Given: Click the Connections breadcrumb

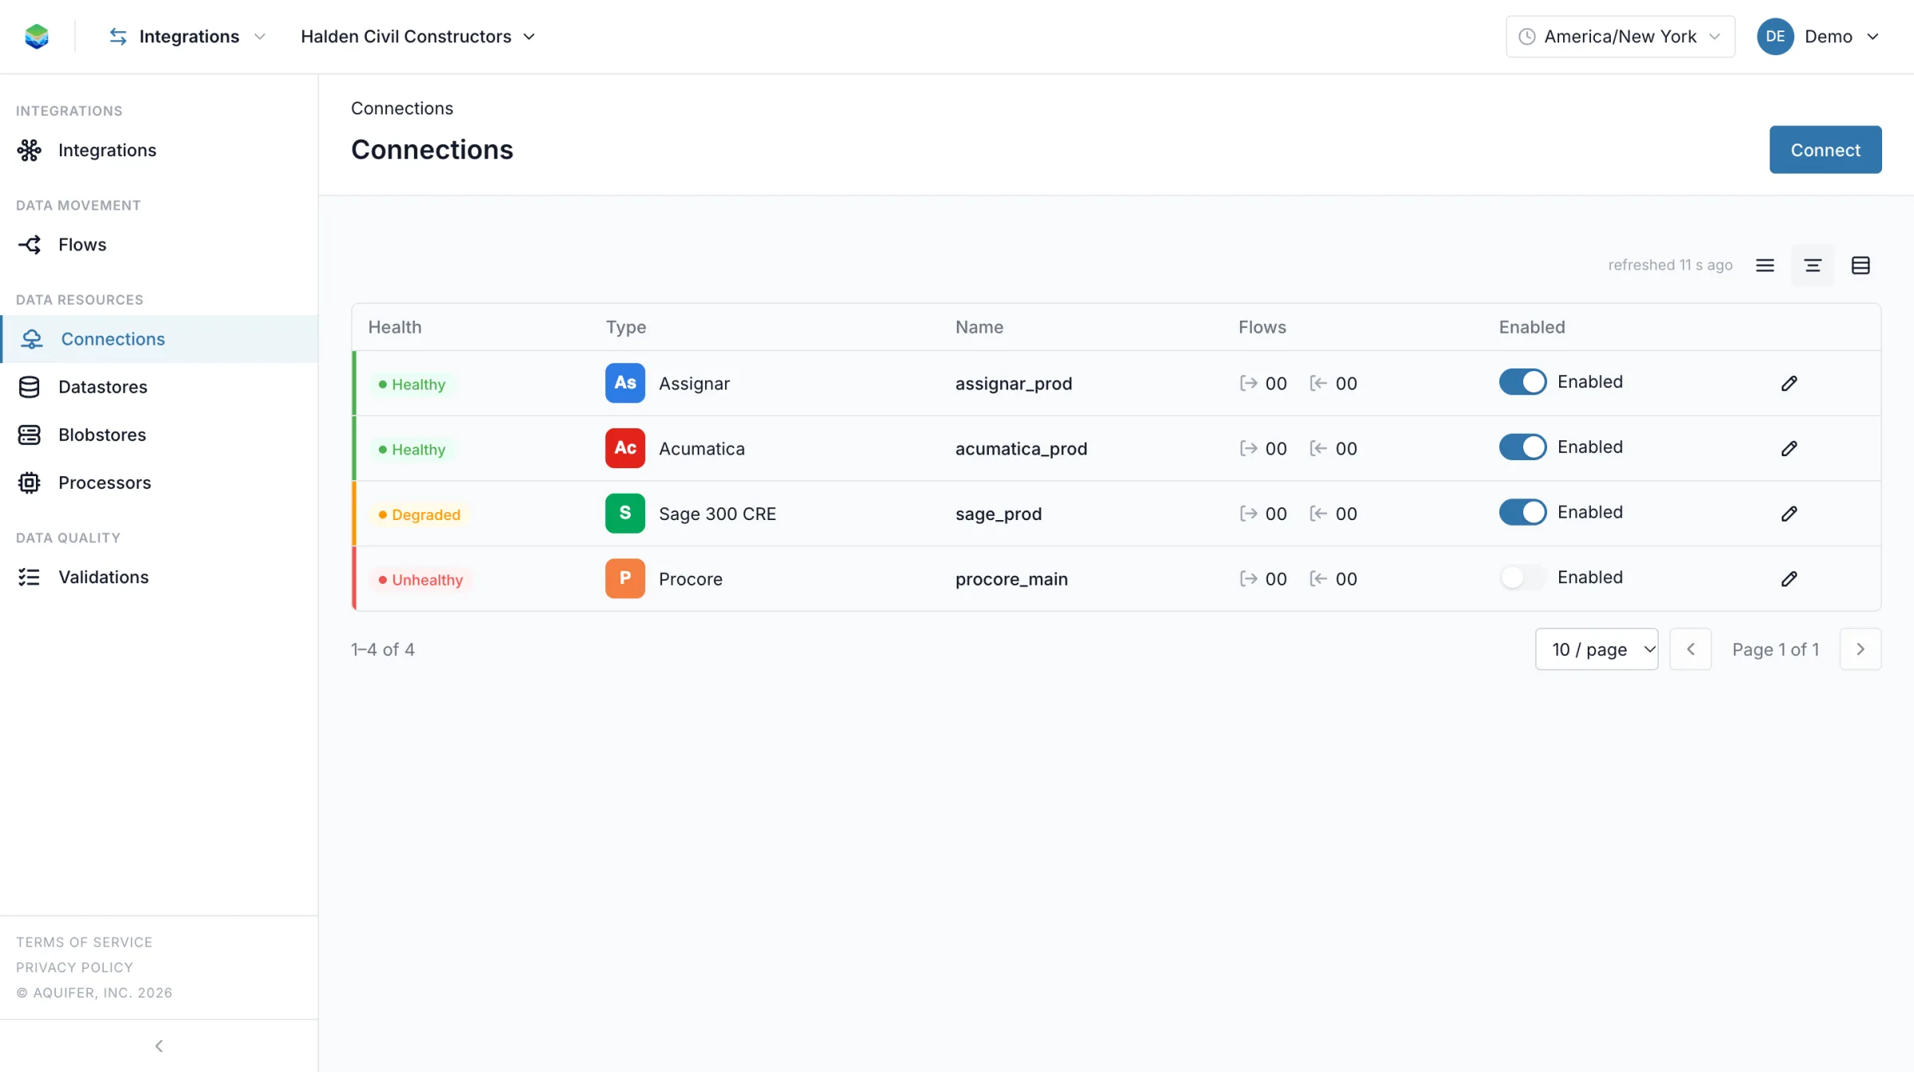Looking at the screenshot, I should (x=402, y=108).
